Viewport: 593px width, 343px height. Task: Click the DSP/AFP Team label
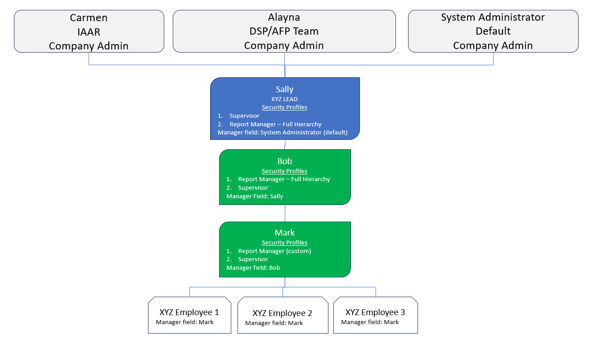(x=284, y=31)
